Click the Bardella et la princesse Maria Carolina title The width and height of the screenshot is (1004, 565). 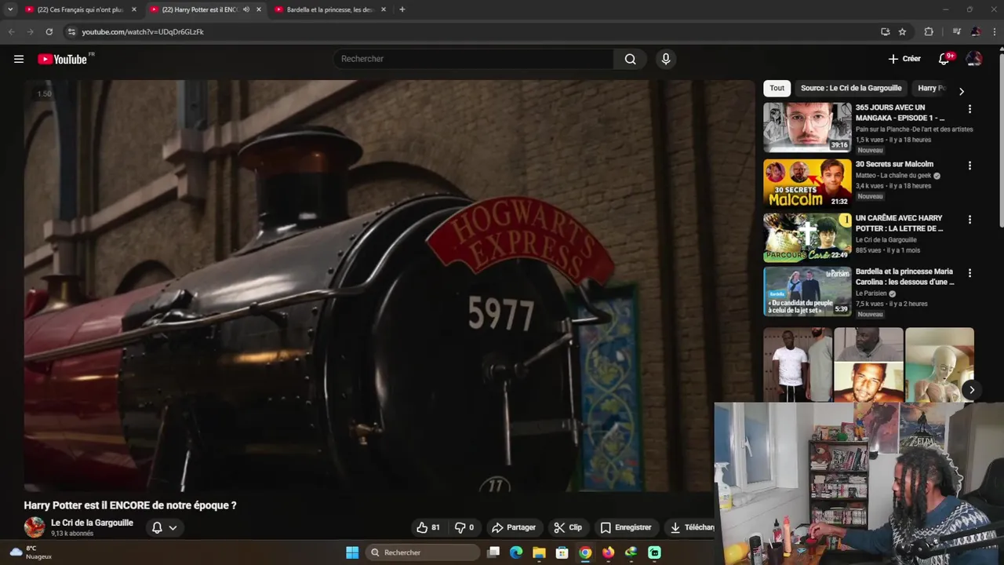905,276
